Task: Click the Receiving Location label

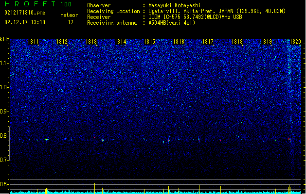Action: tap(113, 11)
